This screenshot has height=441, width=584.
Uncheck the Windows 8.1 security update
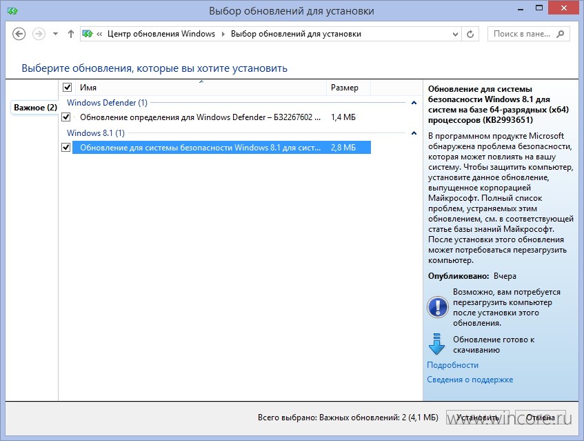tap(66, 148)
